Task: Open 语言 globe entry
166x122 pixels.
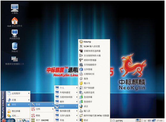Action: [x=94, y=106]
